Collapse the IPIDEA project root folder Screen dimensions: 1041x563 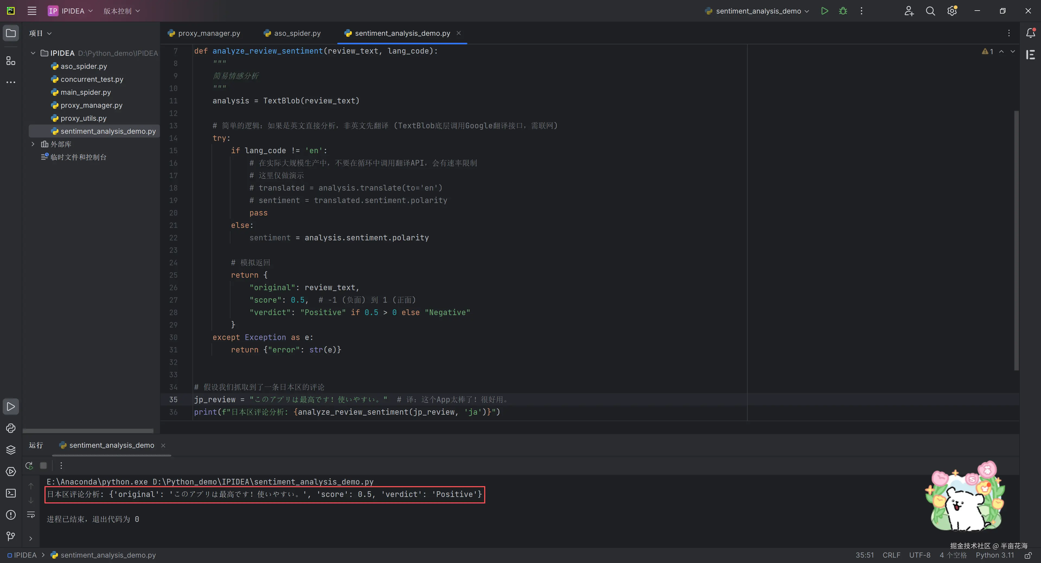[x=33, y=53]
